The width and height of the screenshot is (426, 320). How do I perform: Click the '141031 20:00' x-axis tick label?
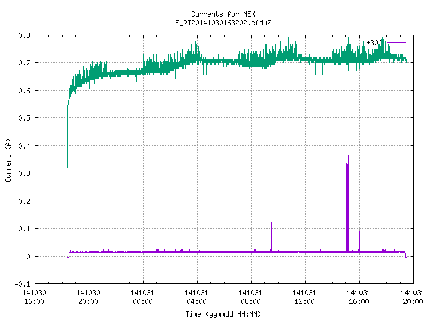[x=413, y=297]
